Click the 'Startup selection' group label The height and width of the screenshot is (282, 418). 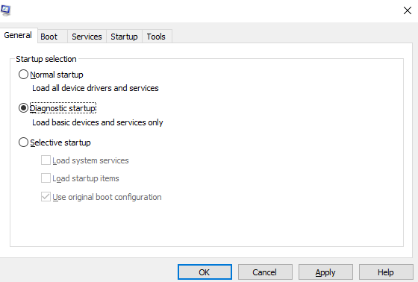[46, 59]
